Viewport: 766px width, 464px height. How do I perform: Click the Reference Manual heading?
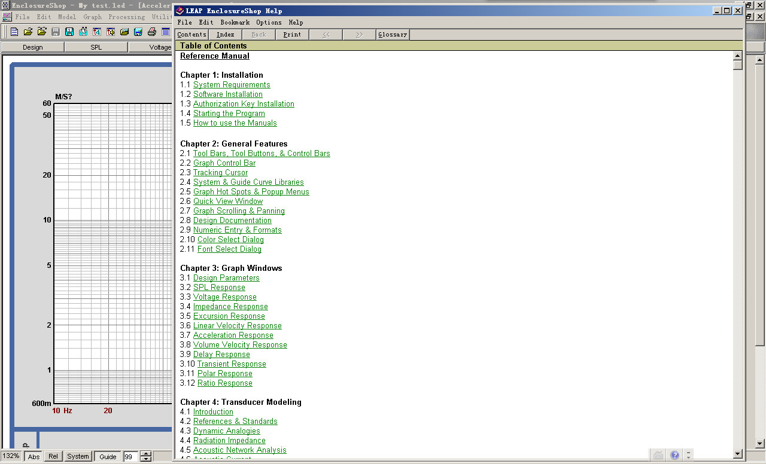[215, 56]
